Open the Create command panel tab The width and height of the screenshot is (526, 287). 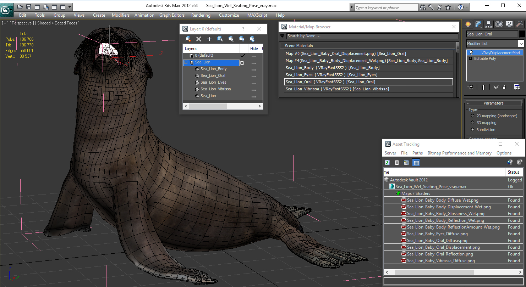(x=468, y=24)
